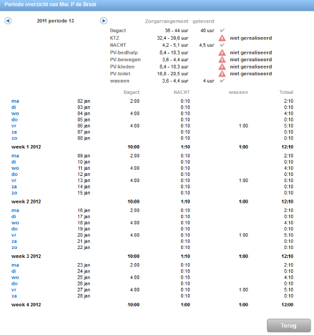Click the PV-toilet warning triangle icon

pyautogui.click(x=222, y=74)
